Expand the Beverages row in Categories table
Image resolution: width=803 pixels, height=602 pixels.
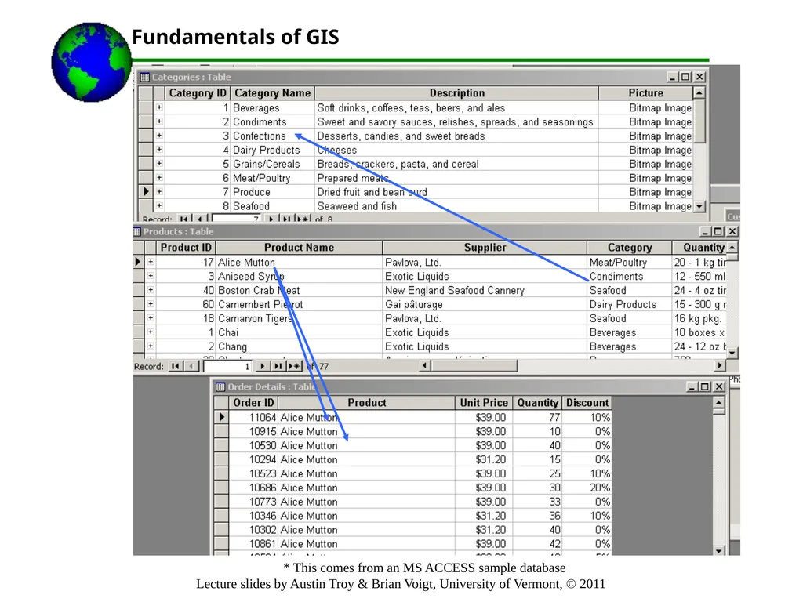click(x=159, y=107)
